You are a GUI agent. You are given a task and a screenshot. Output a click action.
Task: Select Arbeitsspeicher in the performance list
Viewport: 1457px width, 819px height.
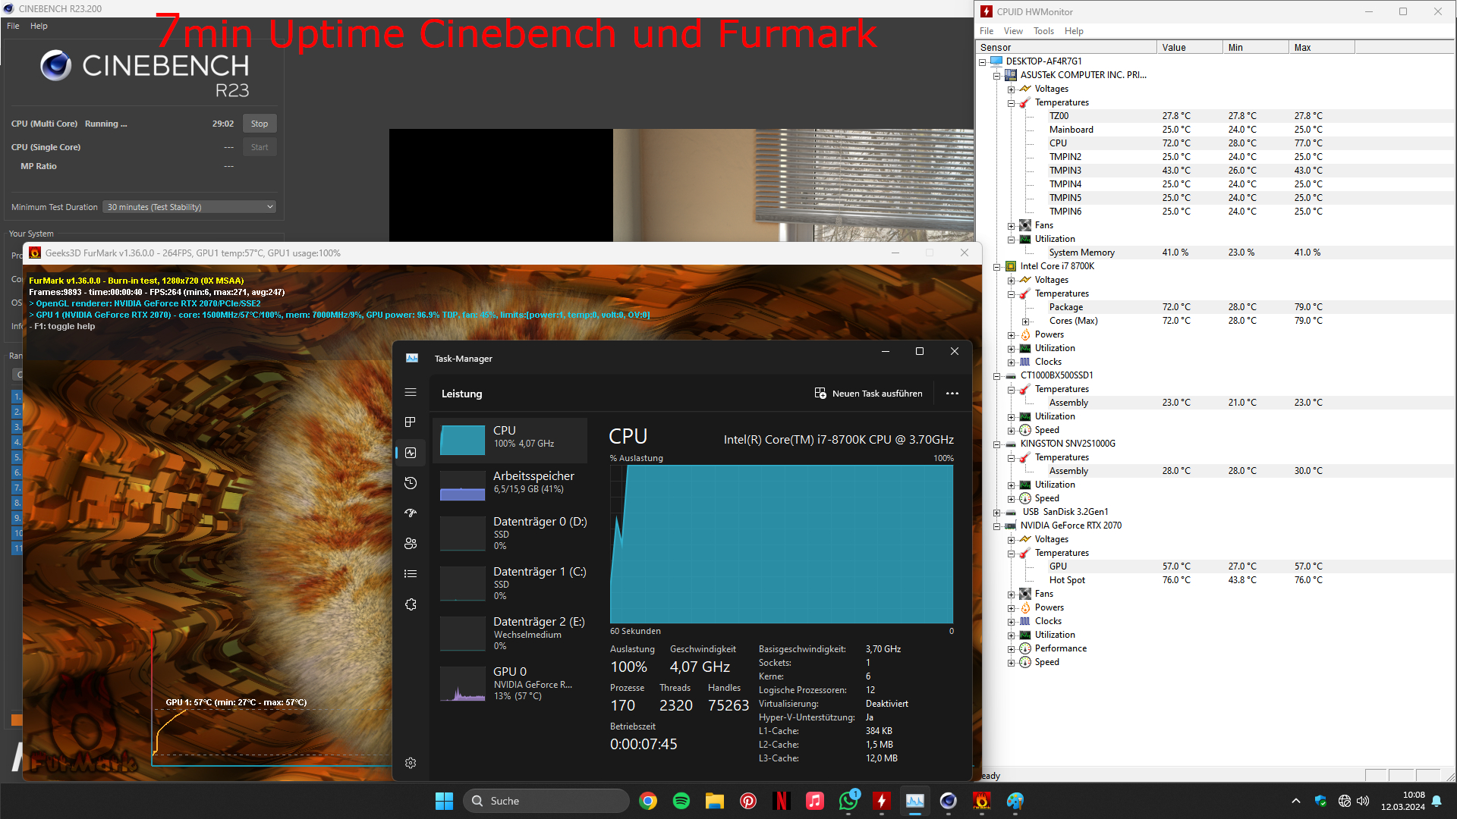tap(510, 483)
